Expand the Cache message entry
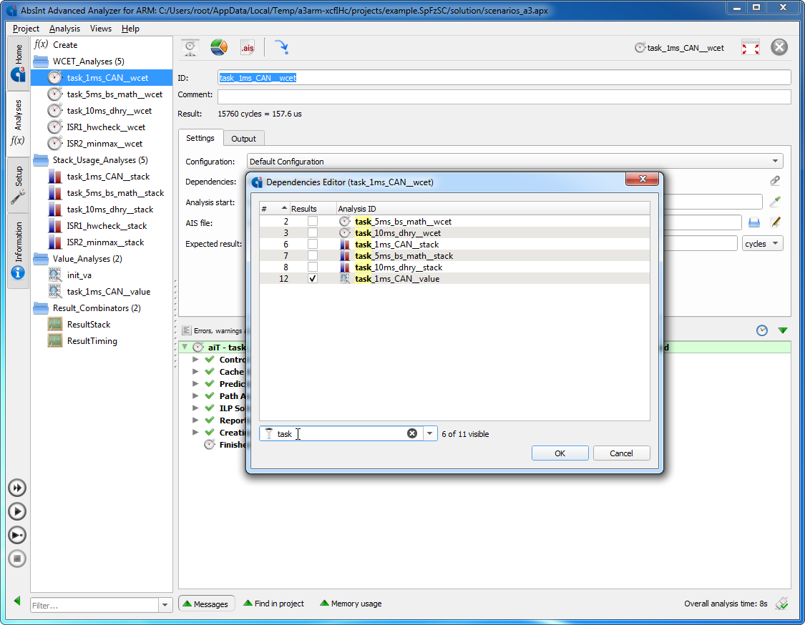The height and width of the screenshot is (625, 805). coord(195,372)
